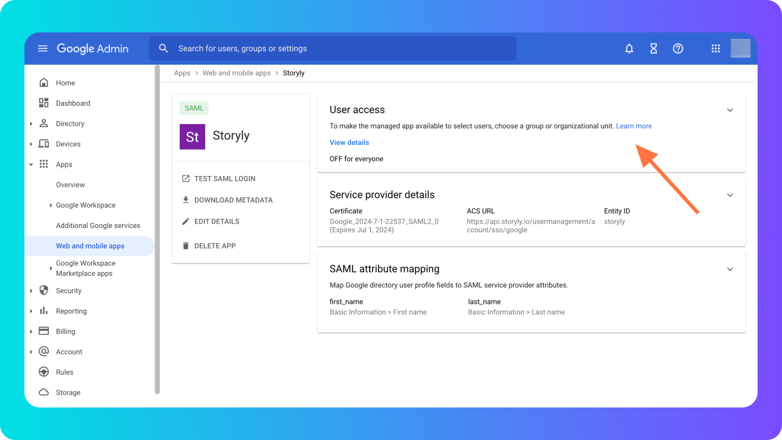Click the Google Admin logo
This screenshot has height=440, width=782.
pos(92,49)
